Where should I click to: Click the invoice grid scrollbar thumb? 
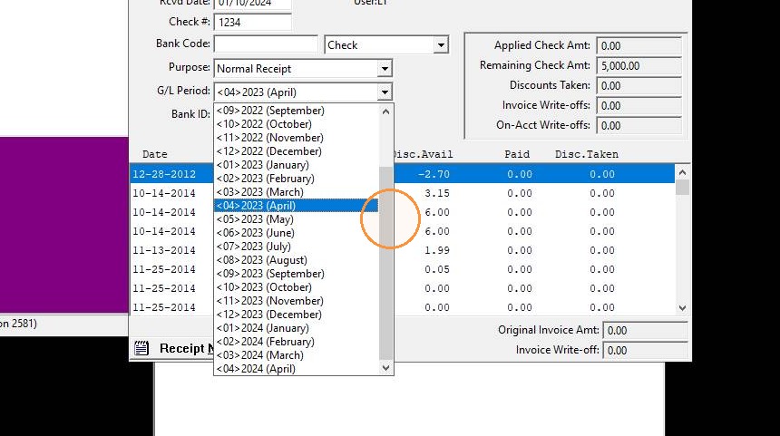point(682,188)
